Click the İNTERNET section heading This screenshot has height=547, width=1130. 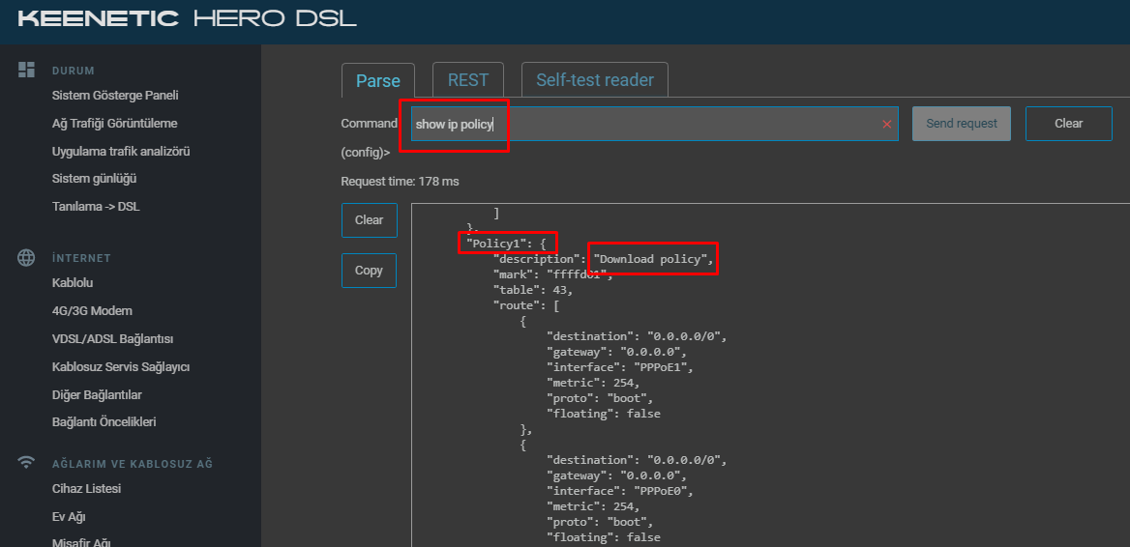(81, 258)
